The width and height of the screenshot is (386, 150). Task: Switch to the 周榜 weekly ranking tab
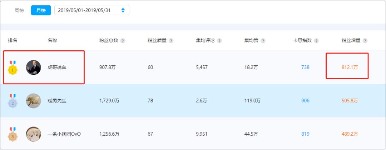(x=19, y=10)
